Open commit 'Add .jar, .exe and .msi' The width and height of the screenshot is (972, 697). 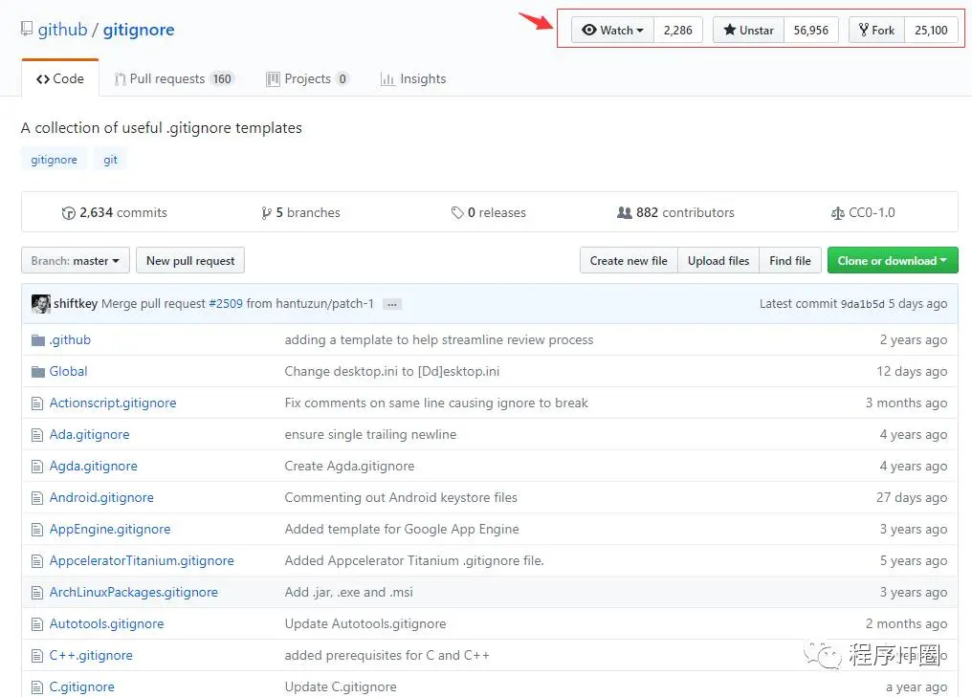pos(348,592)
